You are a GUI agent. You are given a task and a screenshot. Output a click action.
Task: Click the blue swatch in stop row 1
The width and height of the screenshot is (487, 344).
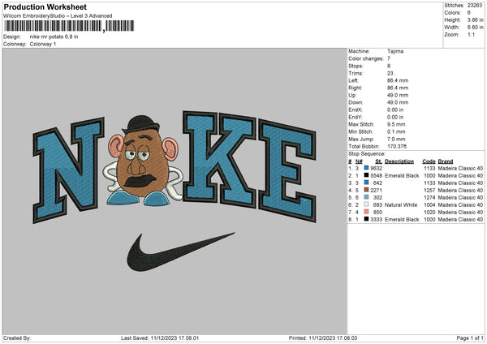tap(367, 168)
